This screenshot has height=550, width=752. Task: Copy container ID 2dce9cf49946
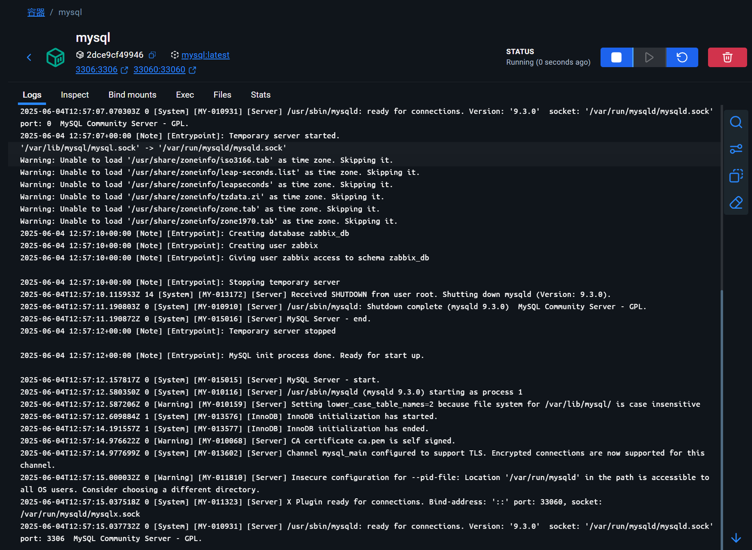tap(151, 54)
